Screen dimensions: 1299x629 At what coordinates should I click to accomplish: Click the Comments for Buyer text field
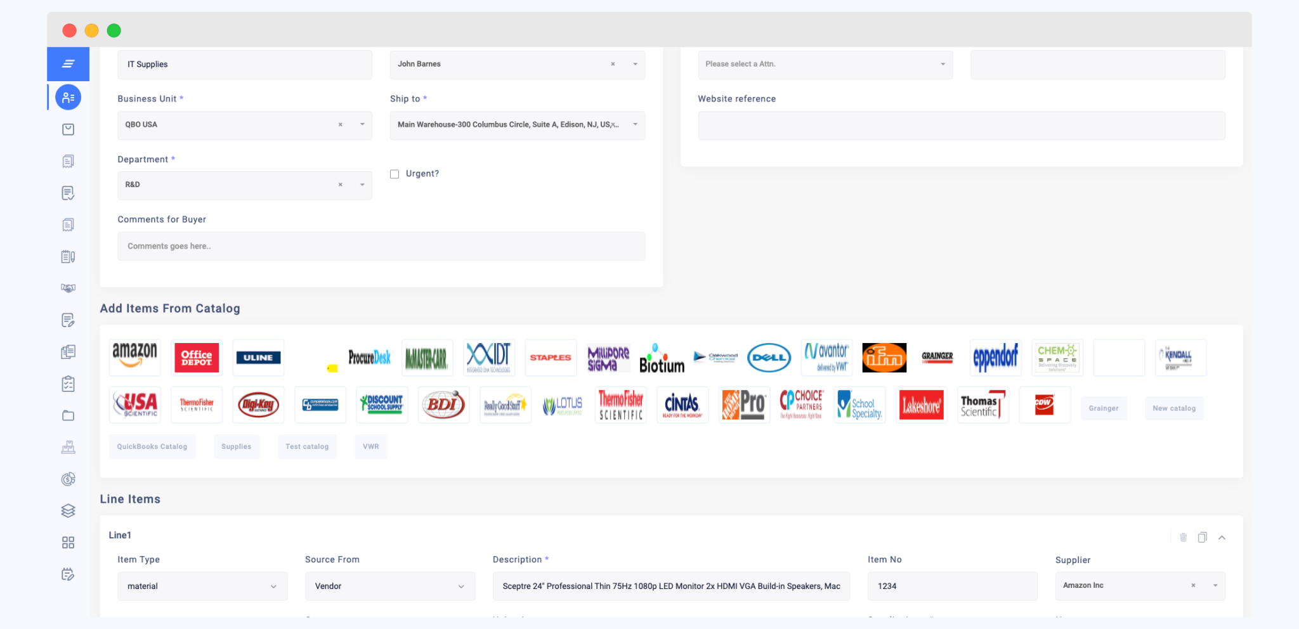click(381, 246)
